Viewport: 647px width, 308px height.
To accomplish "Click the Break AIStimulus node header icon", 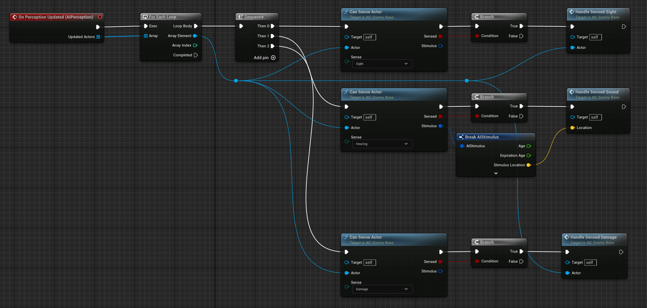I will (461, 137).
